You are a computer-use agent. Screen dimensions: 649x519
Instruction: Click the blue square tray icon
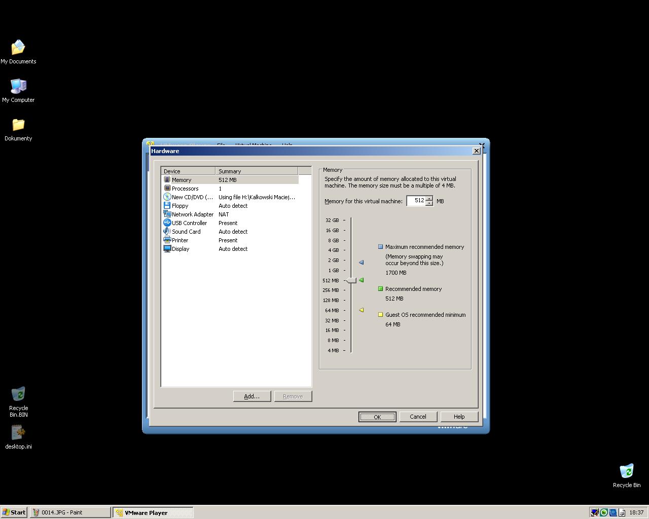pyautogui.click(x=613, y=512)
